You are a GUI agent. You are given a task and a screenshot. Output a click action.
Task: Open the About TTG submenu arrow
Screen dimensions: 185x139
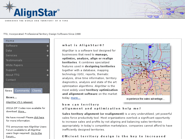[x=47, y=75]
